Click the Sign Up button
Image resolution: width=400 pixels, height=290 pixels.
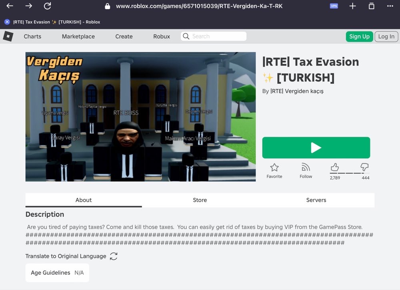coord(359,36)
